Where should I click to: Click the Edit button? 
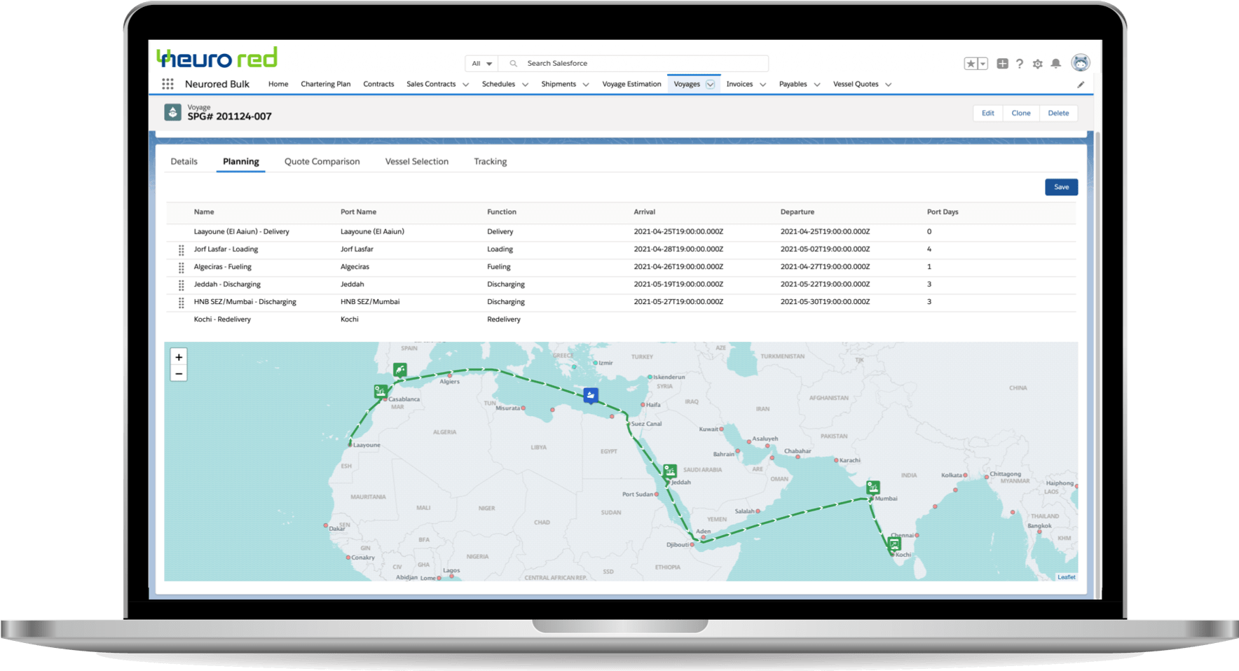[x=988, y=113]
